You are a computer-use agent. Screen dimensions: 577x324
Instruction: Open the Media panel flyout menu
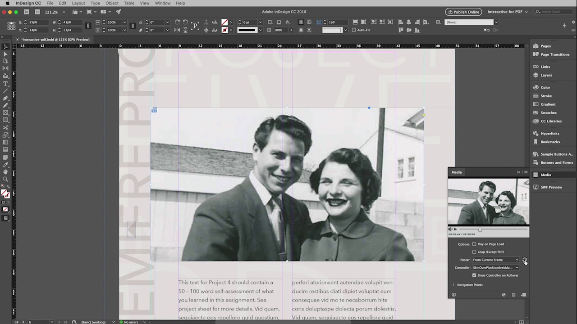(x=526, y=172)
